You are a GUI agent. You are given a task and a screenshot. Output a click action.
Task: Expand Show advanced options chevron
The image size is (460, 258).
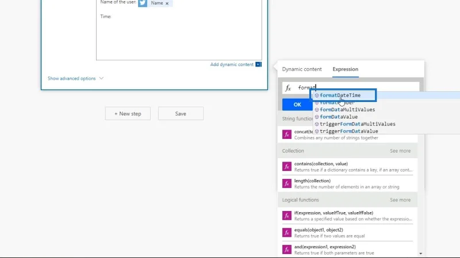tap(101, 79)
